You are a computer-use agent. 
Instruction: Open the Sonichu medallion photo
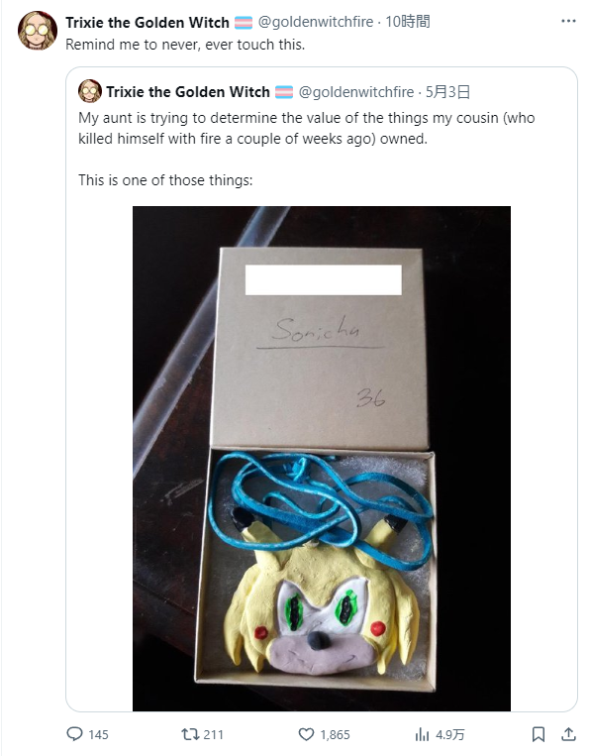(322, 459)
